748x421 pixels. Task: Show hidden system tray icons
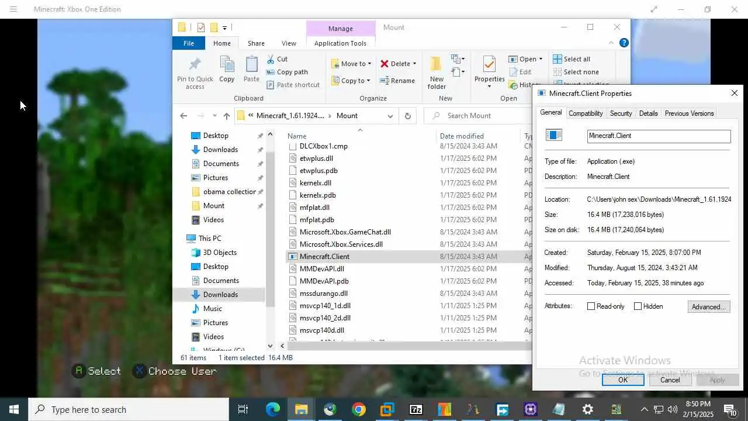644,409
